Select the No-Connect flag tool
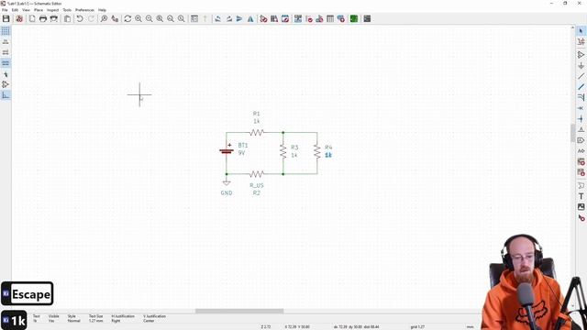This screenshot has width=587, height=330. click(581, 108)
